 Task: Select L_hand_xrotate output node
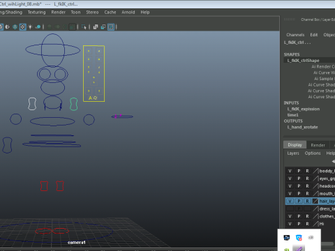[302, 127]
